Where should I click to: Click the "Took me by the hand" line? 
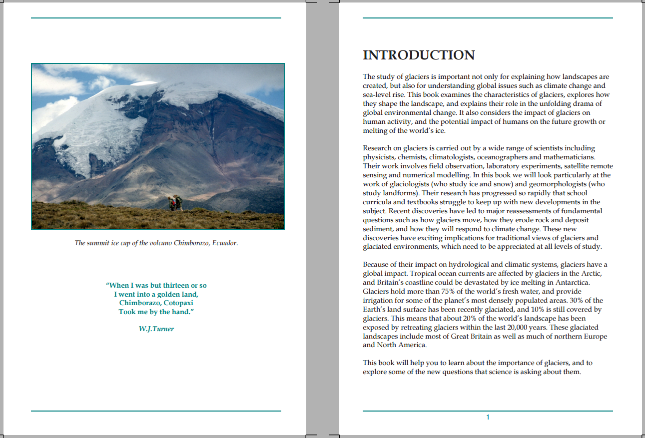click(156, 312)
